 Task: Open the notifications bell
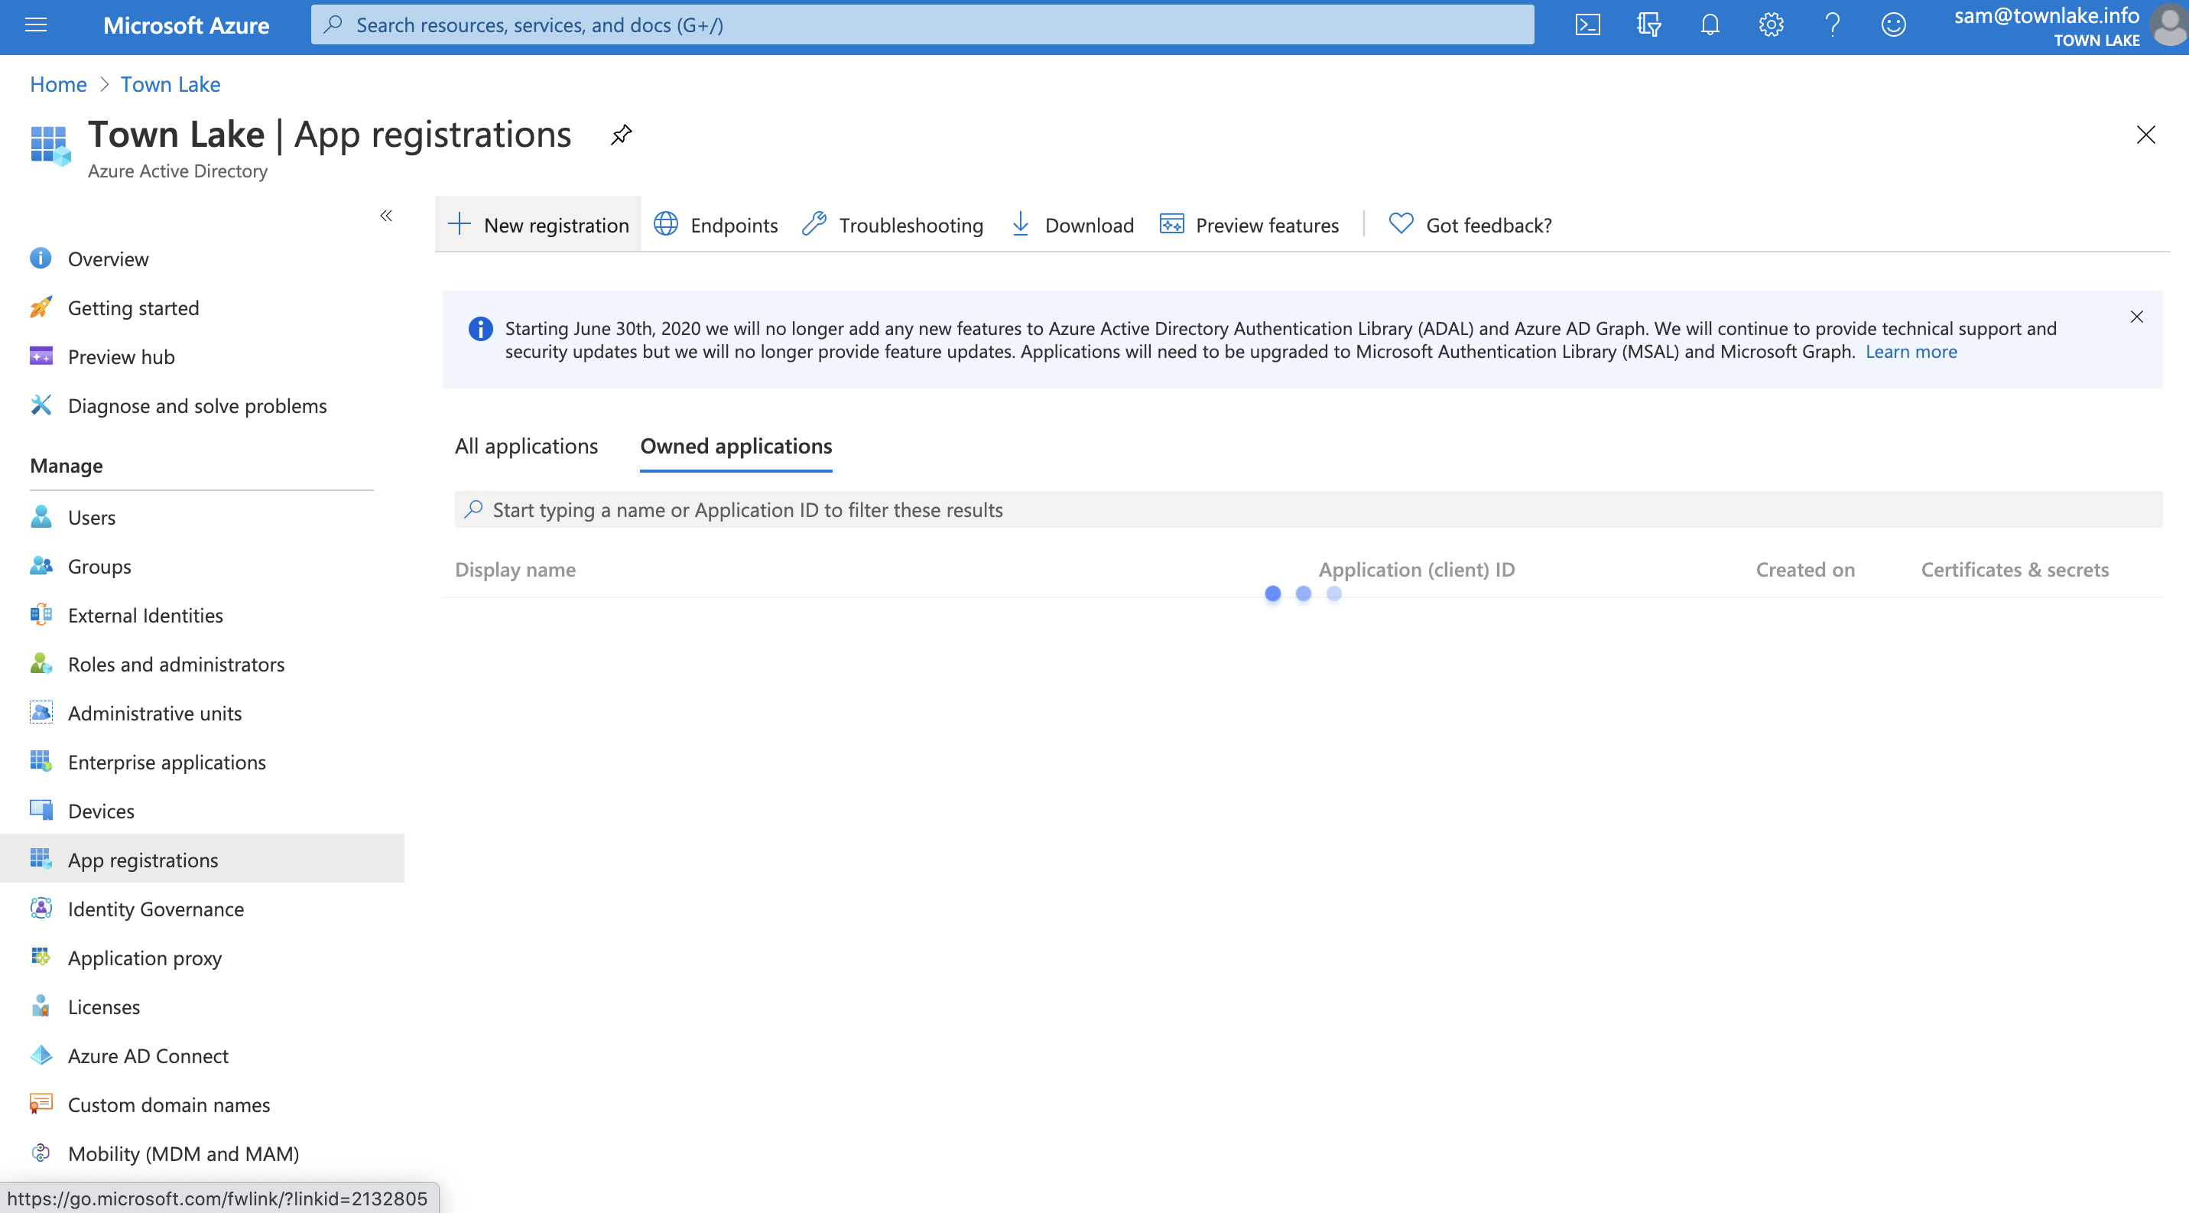pyautogui.click(x=1710, y=24)
